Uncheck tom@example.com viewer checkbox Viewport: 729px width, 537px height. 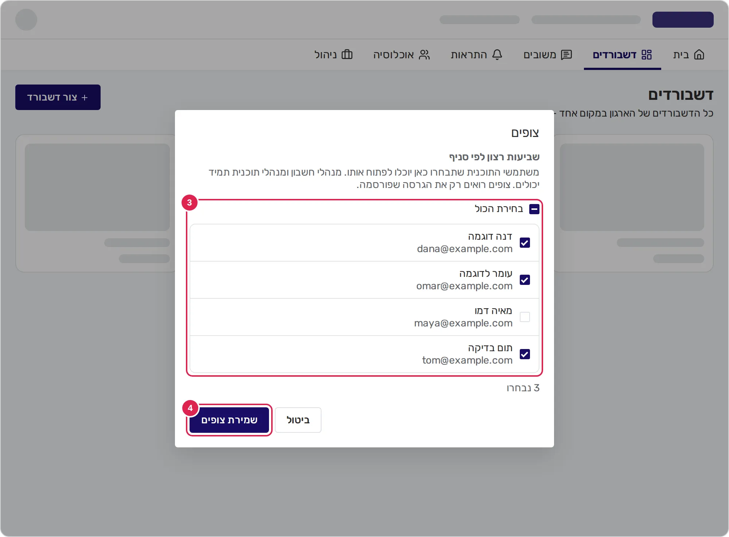(525, 354)
